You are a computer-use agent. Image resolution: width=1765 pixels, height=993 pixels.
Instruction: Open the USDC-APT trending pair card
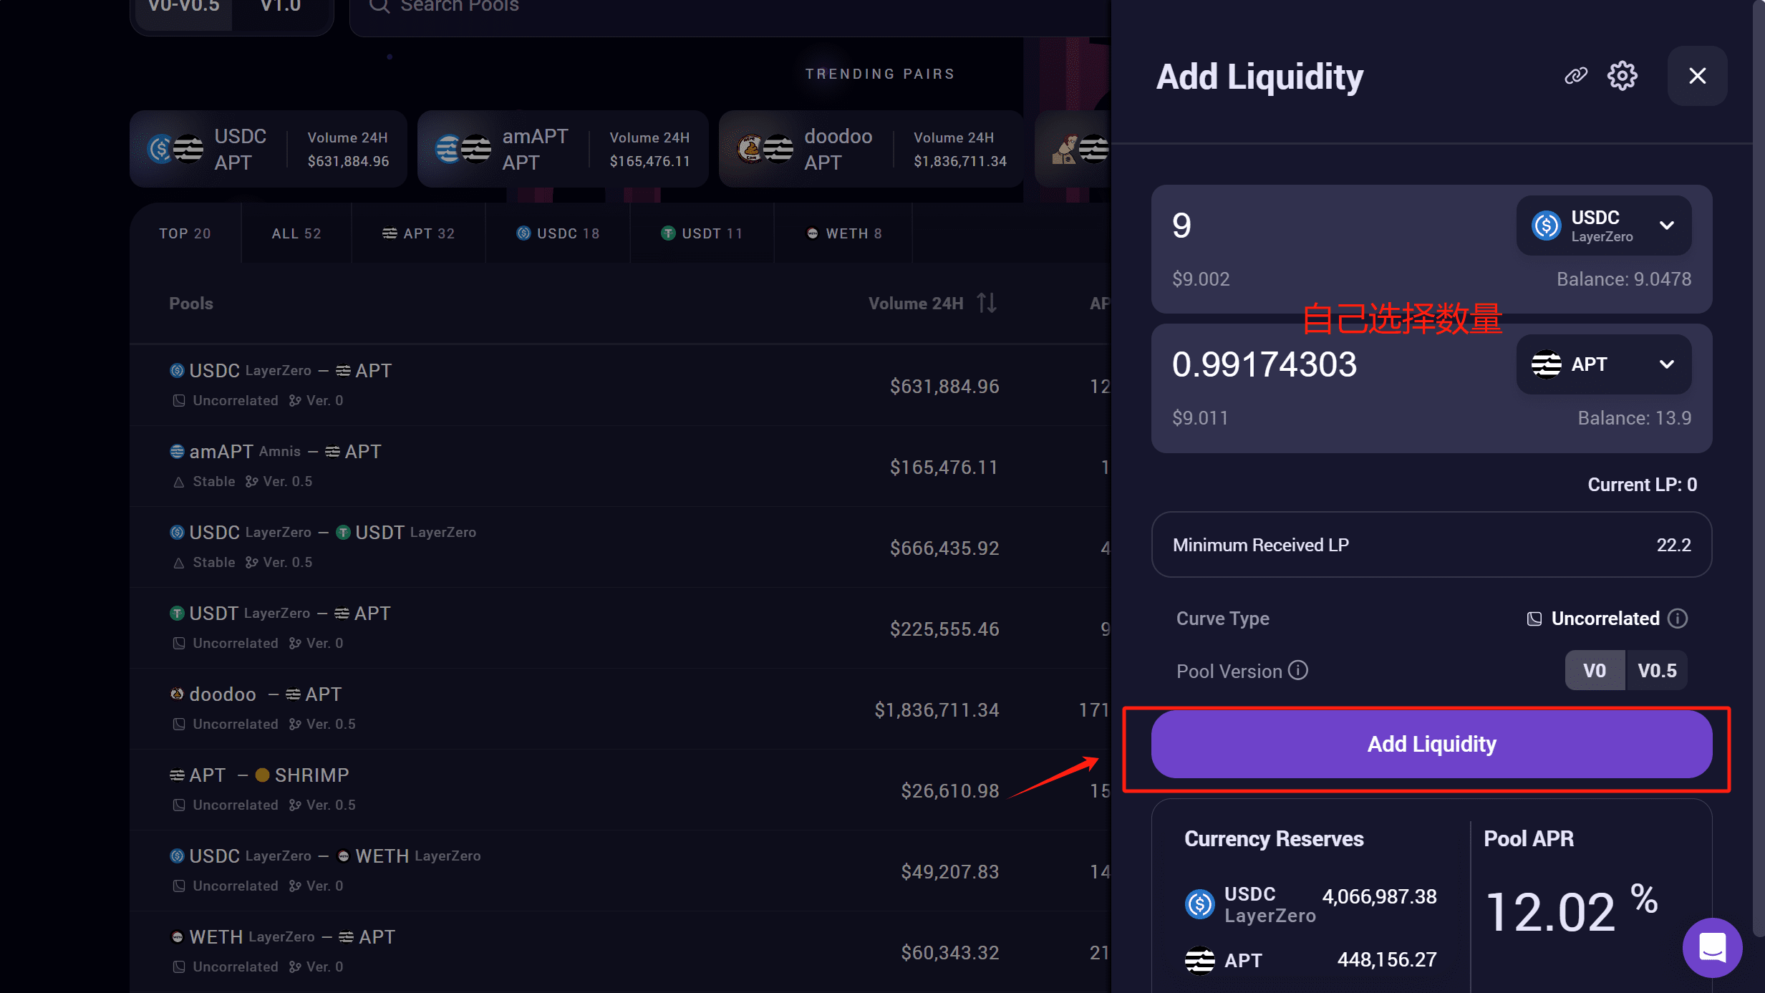(x=268, y=148)
